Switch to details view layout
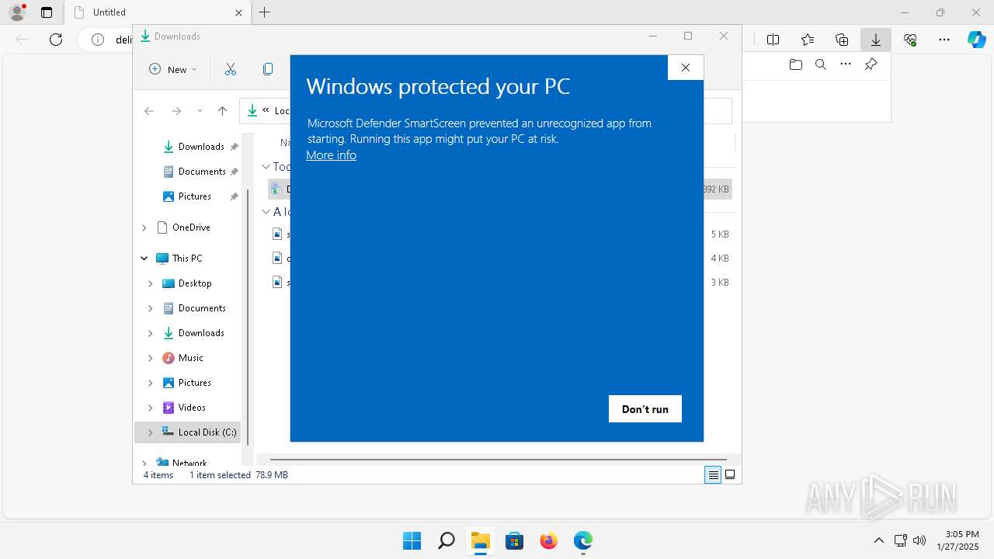Image resolution: width=994 pixels, height=559 pixels. [x=713, y=475]
